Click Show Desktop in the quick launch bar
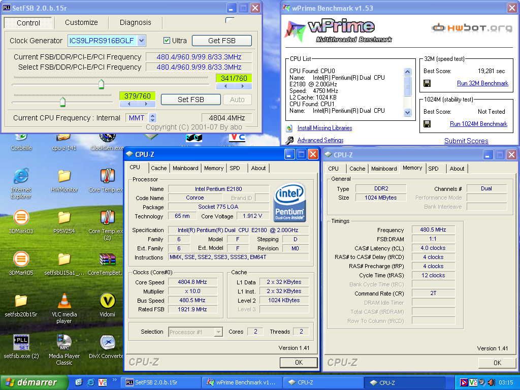The image size is (520, 390). click(x=79, y=382)
